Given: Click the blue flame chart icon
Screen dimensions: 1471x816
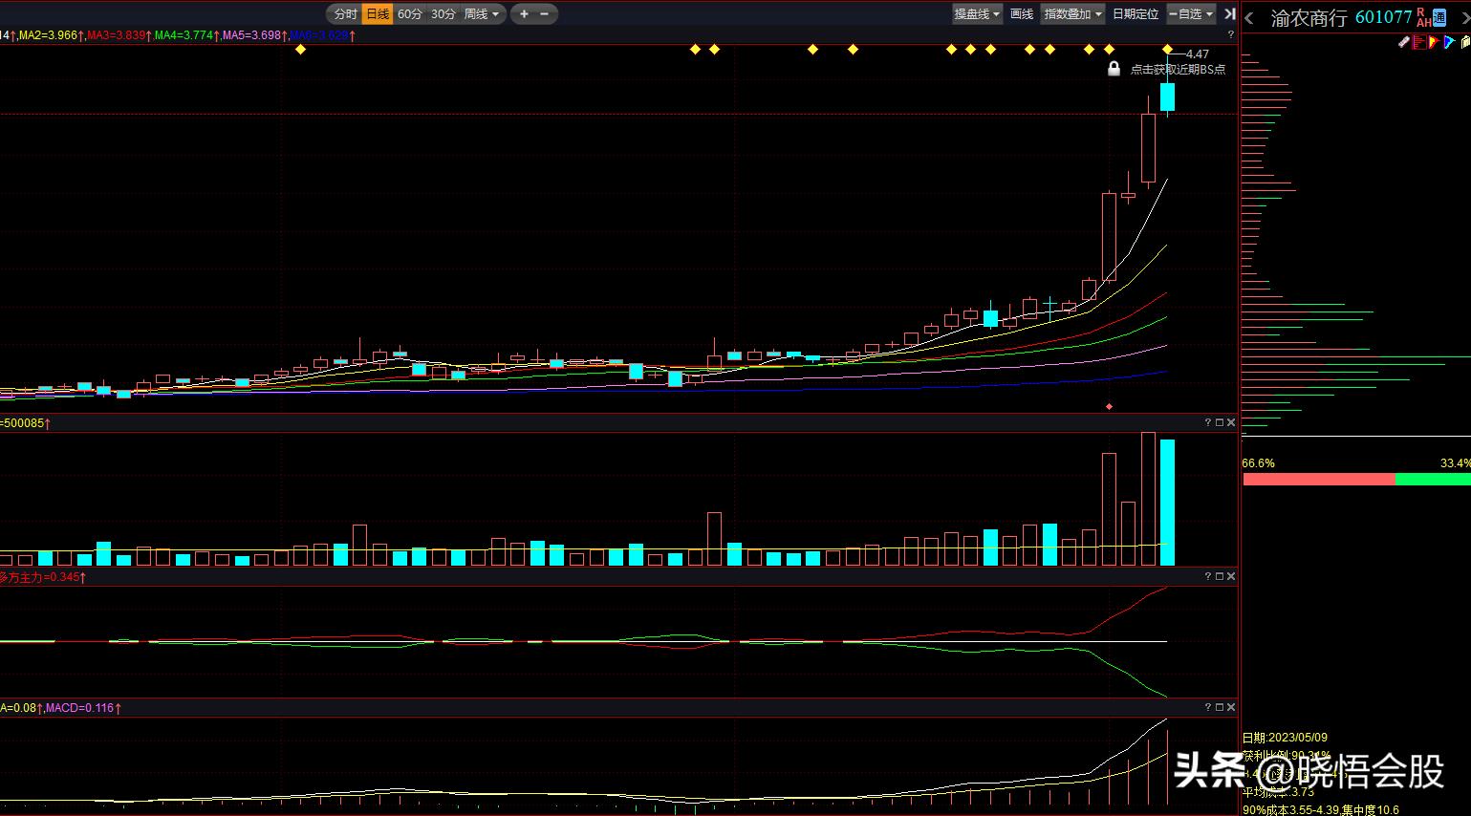Looking at the screenshot, I should coord(1449,42).
